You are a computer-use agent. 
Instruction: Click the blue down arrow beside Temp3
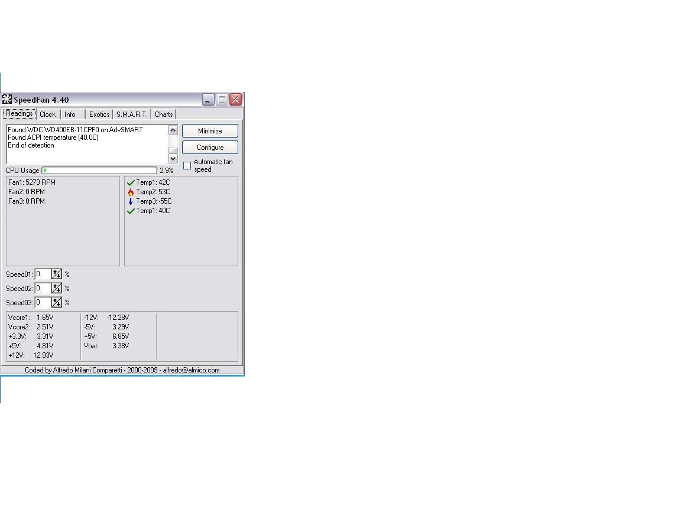point(131,201)
